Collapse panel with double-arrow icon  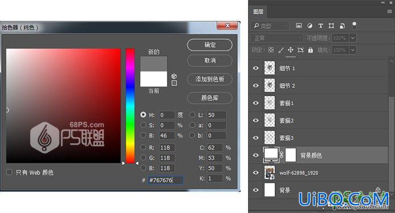[383, 2]
